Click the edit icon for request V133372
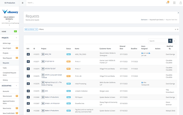Image resolution: width=183 pixels, height=115 pixels. coord(28,54)
